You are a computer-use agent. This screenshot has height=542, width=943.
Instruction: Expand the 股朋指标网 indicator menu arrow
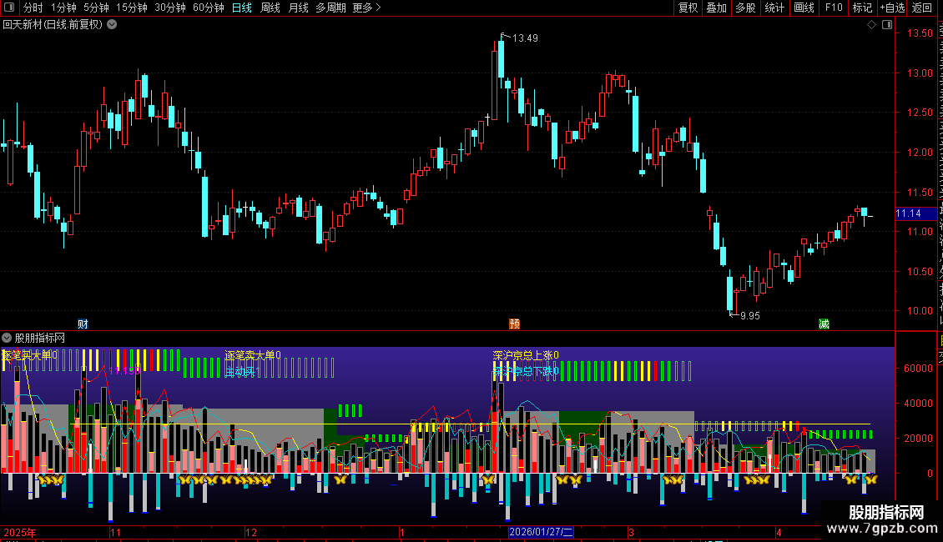[7, 338]
